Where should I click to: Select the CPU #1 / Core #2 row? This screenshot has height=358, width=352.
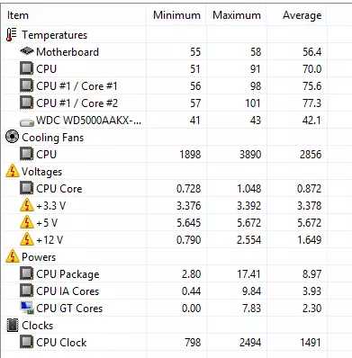click(164, 103)
